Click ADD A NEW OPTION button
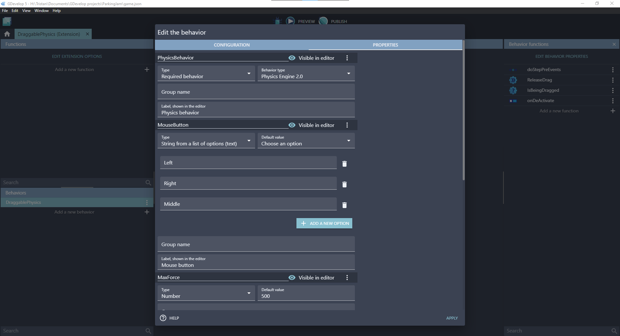Image resolution: width=620 pixels, height=336 pixels. pyautogui.click(x=324, y=223)
